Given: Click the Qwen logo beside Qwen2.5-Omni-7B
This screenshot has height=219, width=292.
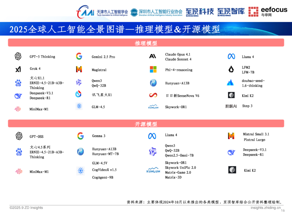Looking at the screenshot, I should (x=153, y=151).
